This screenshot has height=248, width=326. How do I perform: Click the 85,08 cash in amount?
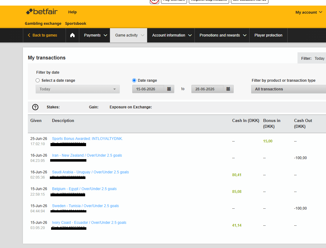click(237, 191)
